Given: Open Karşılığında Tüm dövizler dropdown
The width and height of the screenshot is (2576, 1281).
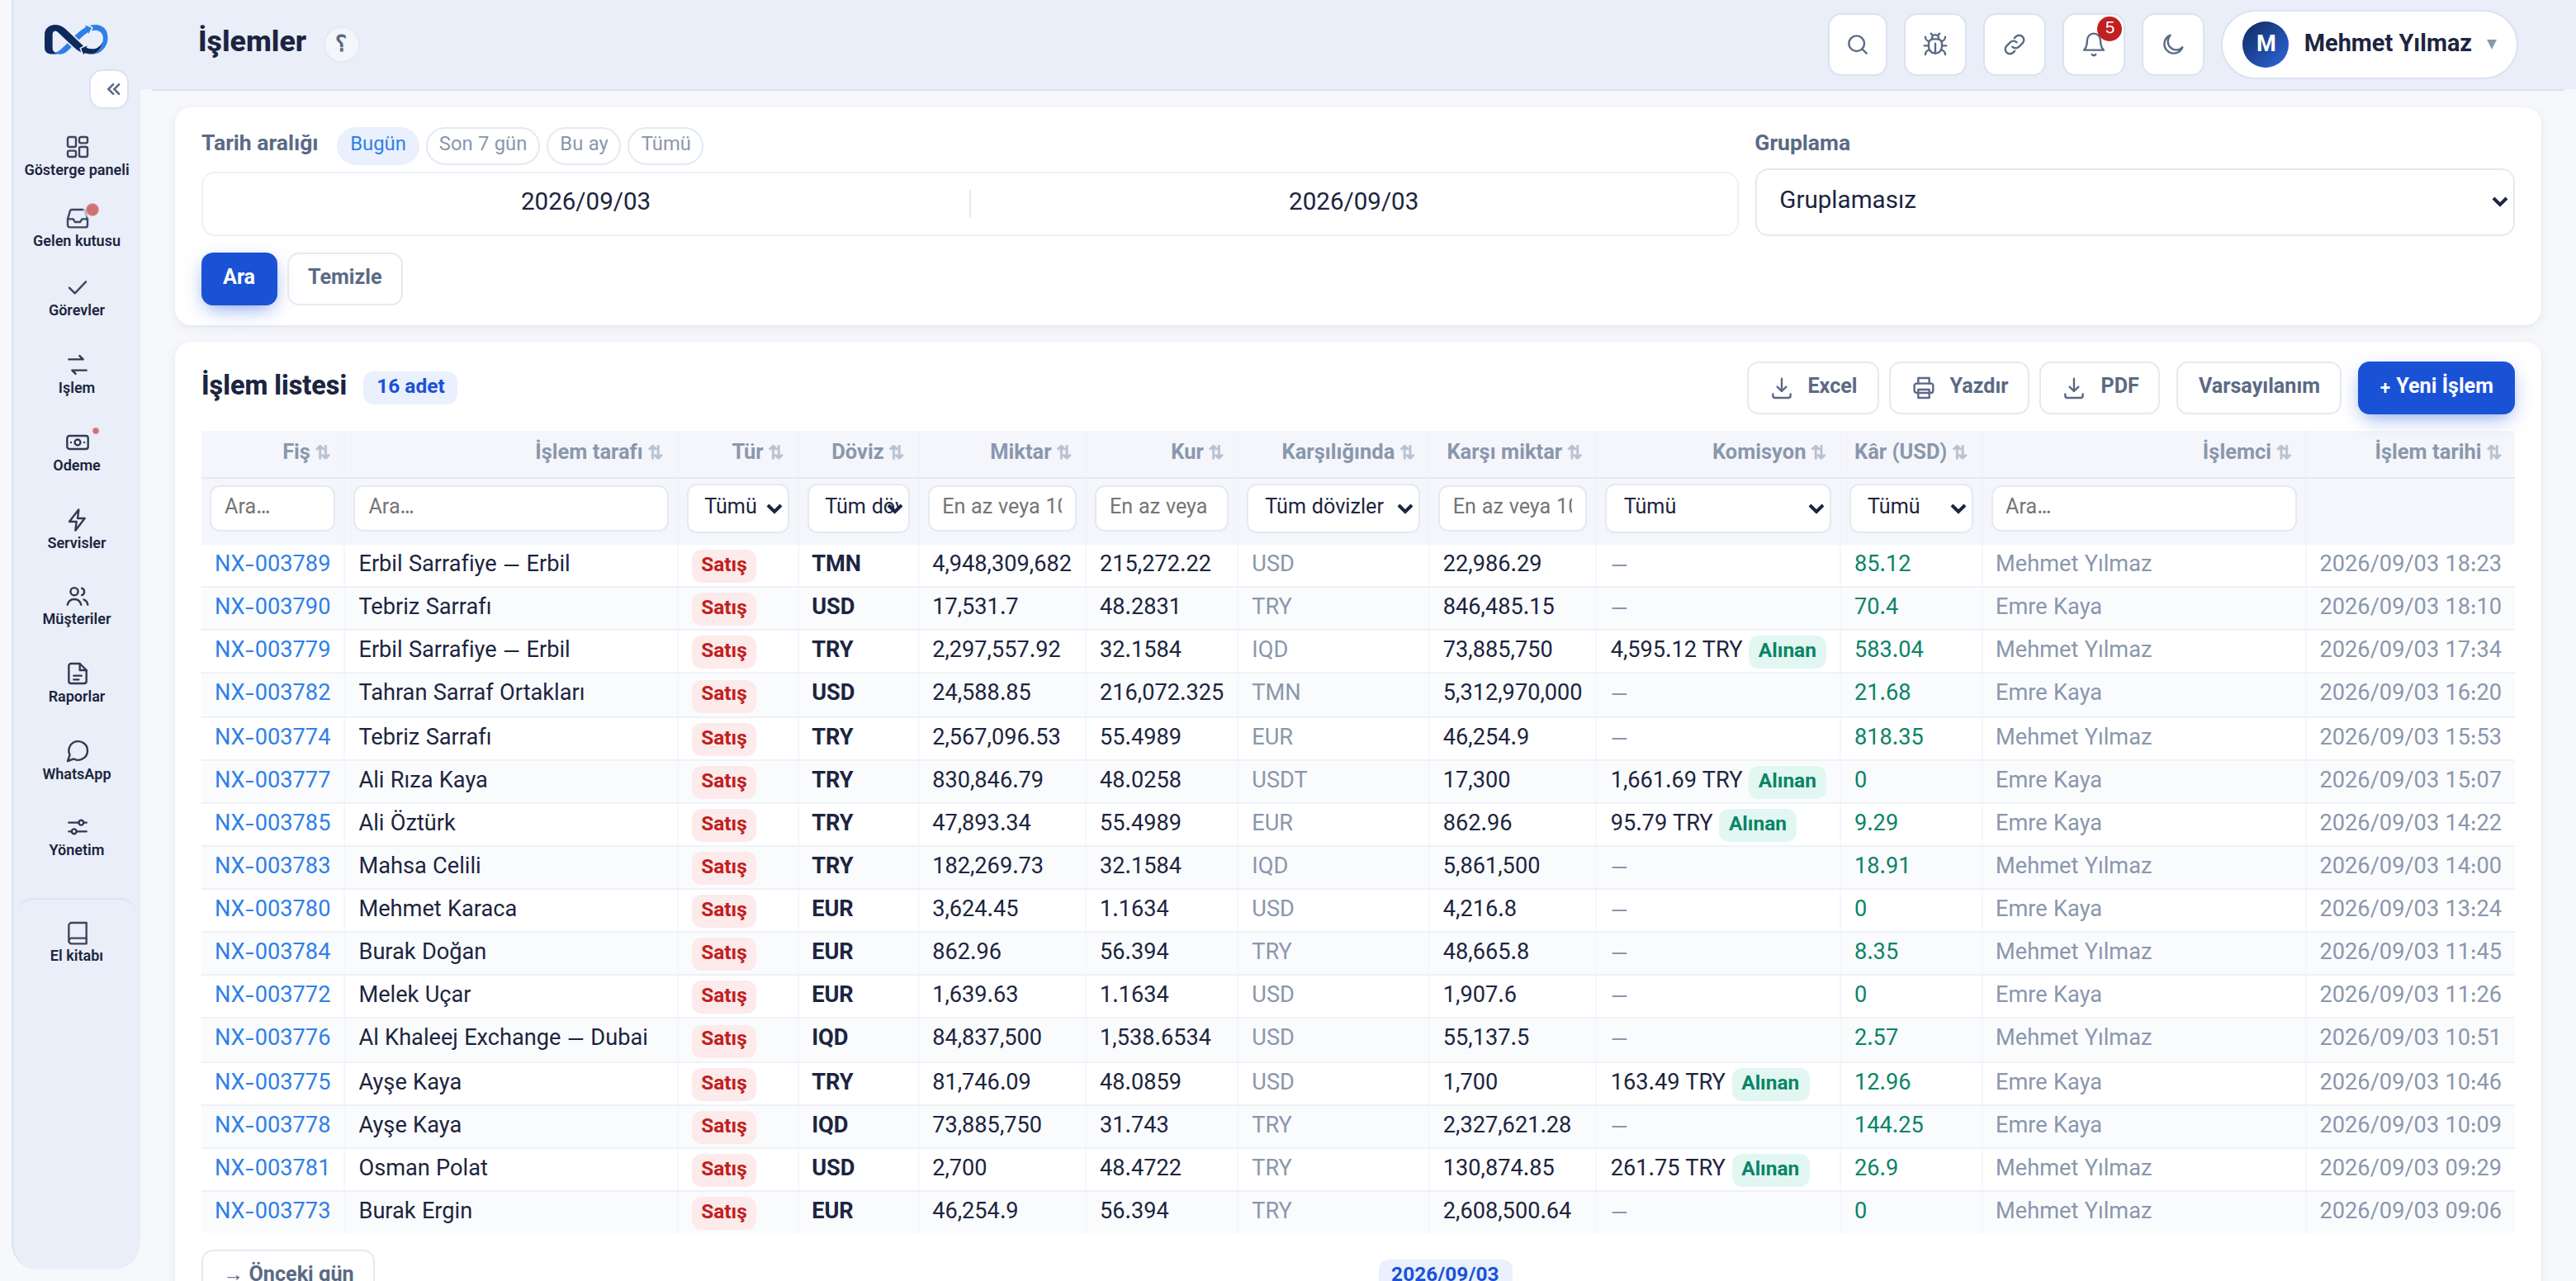Looking at the screenshot, I should point(1333,507).
